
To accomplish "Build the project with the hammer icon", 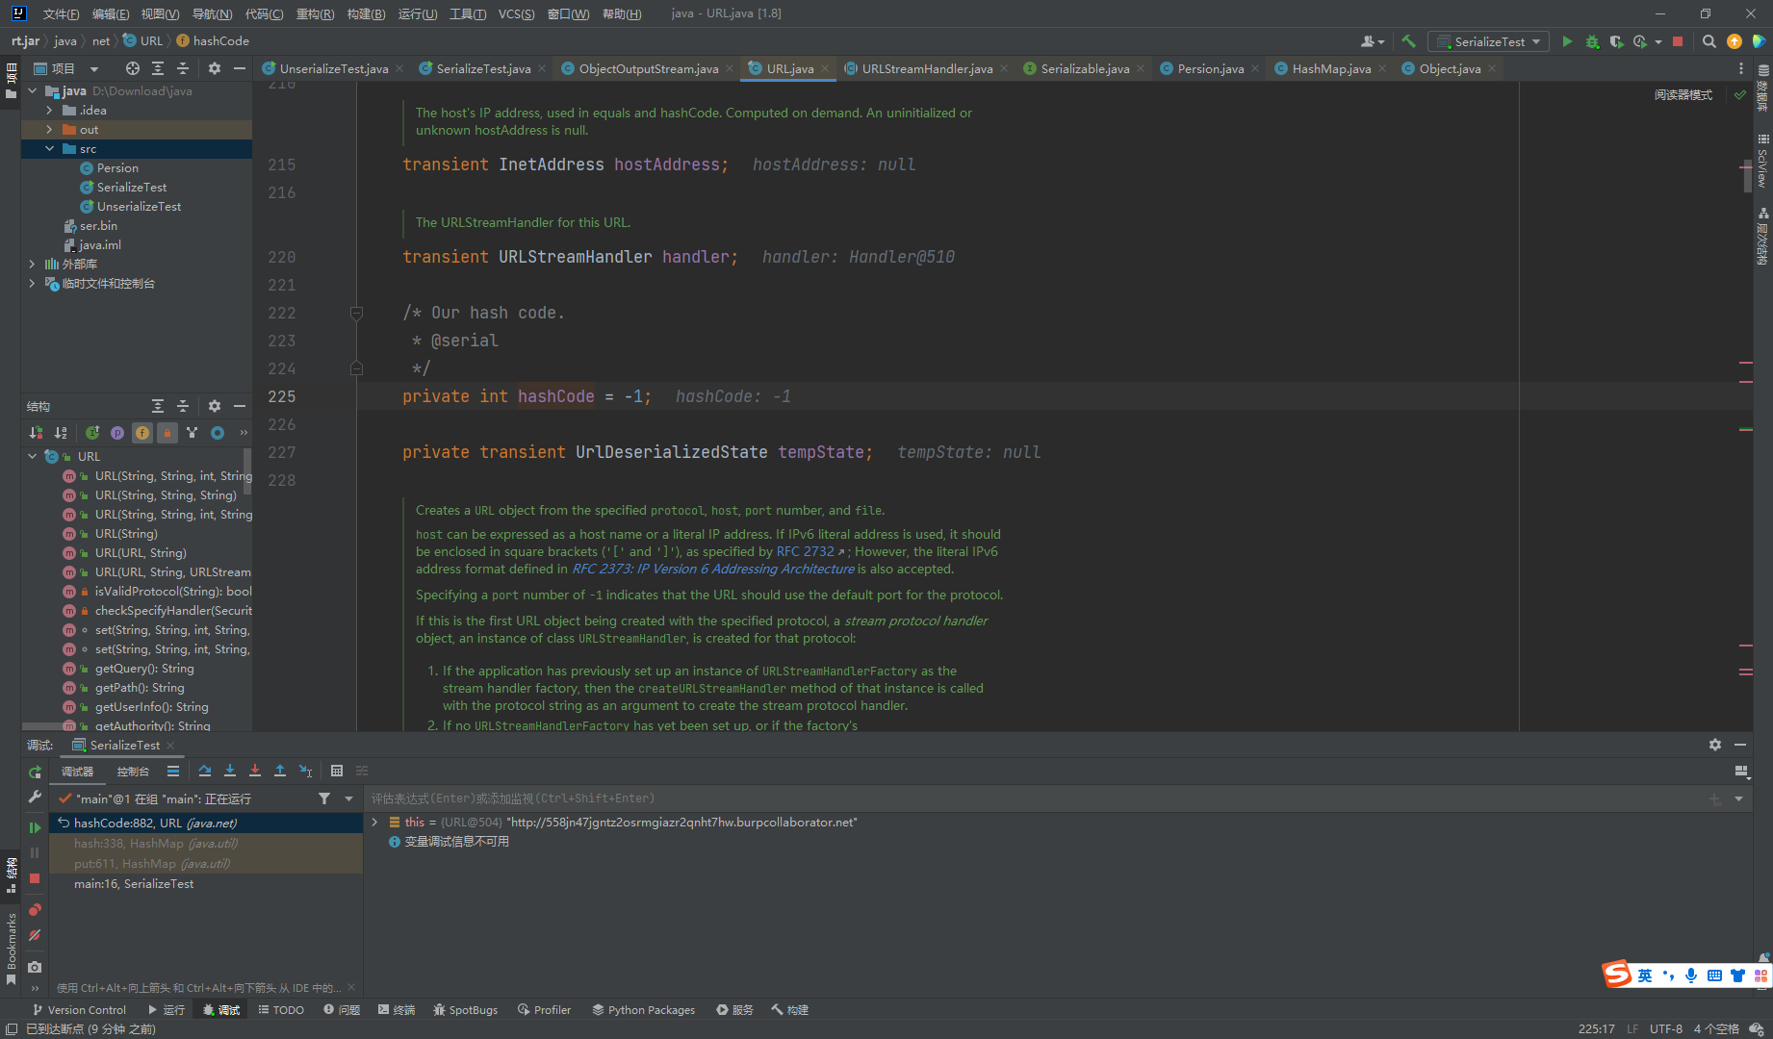I will coord(1408,41).
